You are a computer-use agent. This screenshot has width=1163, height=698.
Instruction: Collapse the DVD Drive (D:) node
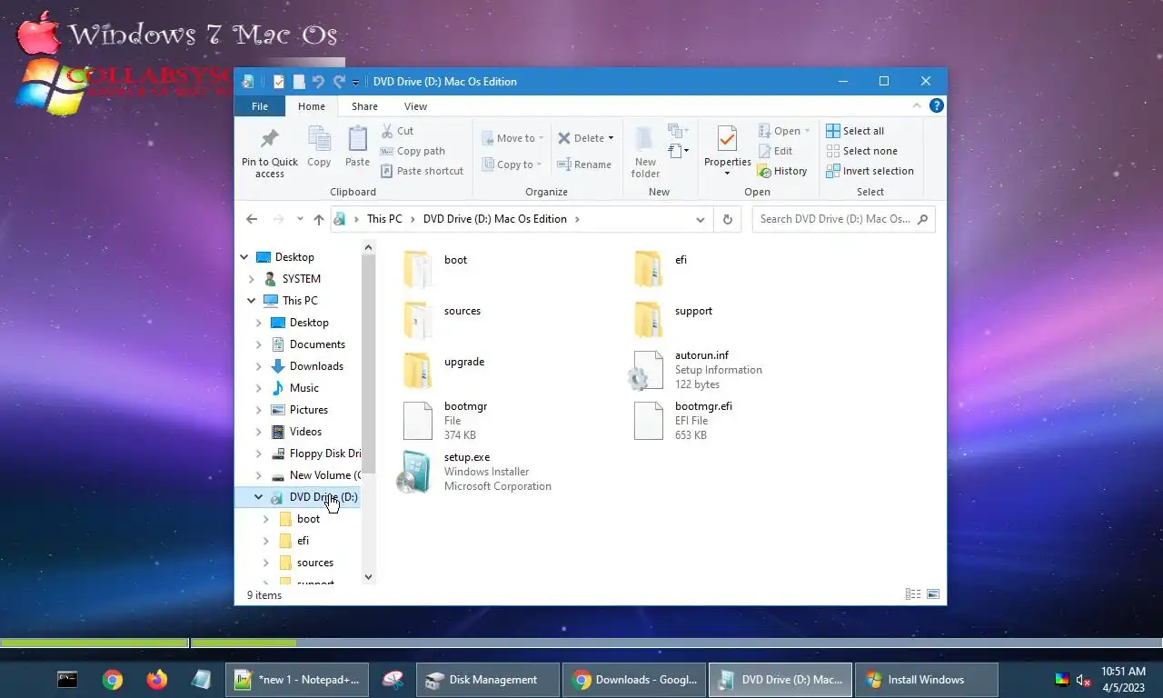pyautogui.click(x=259, y=497)
